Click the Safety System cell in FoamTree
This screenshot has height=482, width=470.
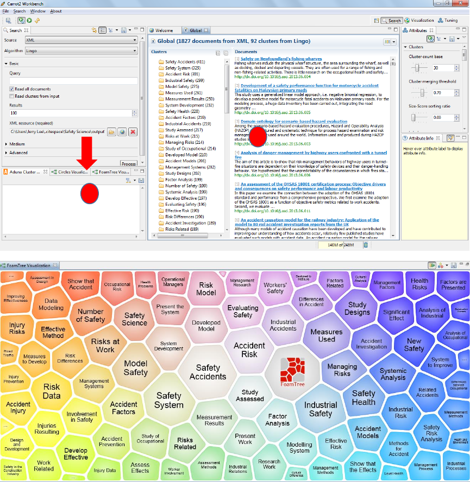click(x=168, y=400)
